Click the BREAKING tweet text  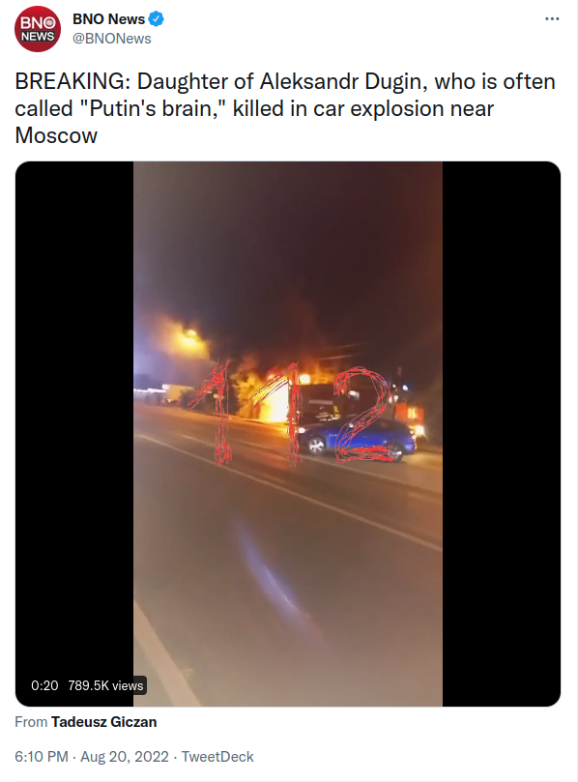click(285, 108)
